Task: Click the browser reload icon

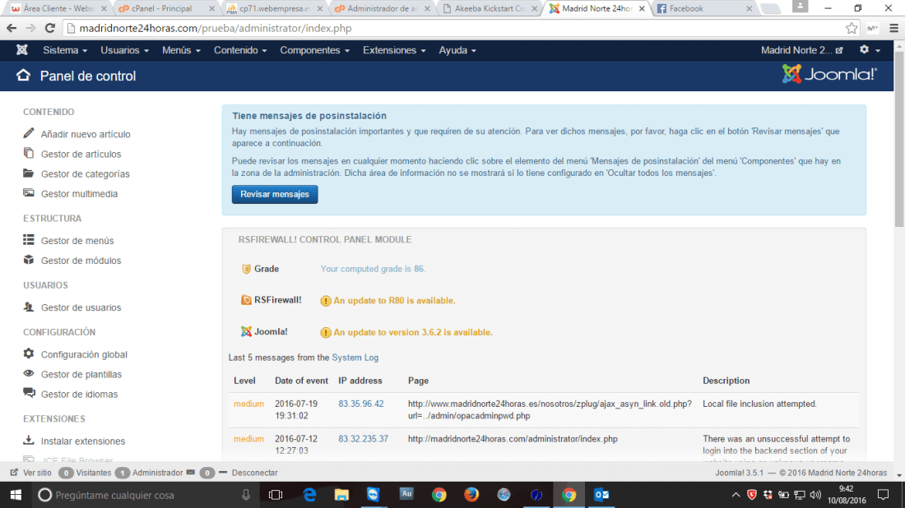Action: 50,28
